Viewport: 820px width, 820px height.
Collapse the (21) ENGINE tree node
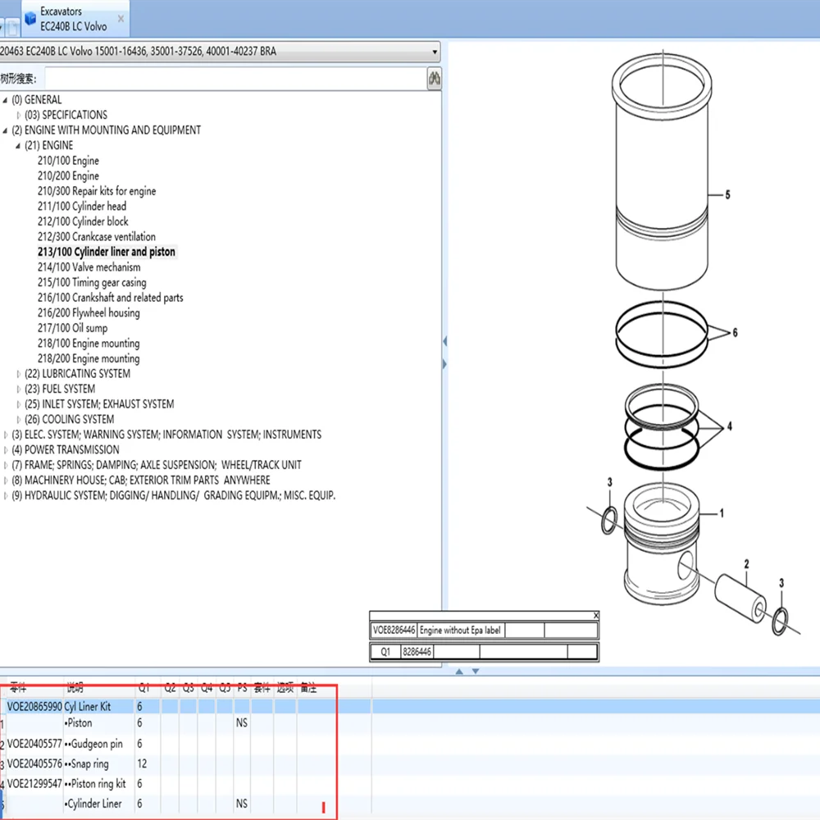(19, 145)
